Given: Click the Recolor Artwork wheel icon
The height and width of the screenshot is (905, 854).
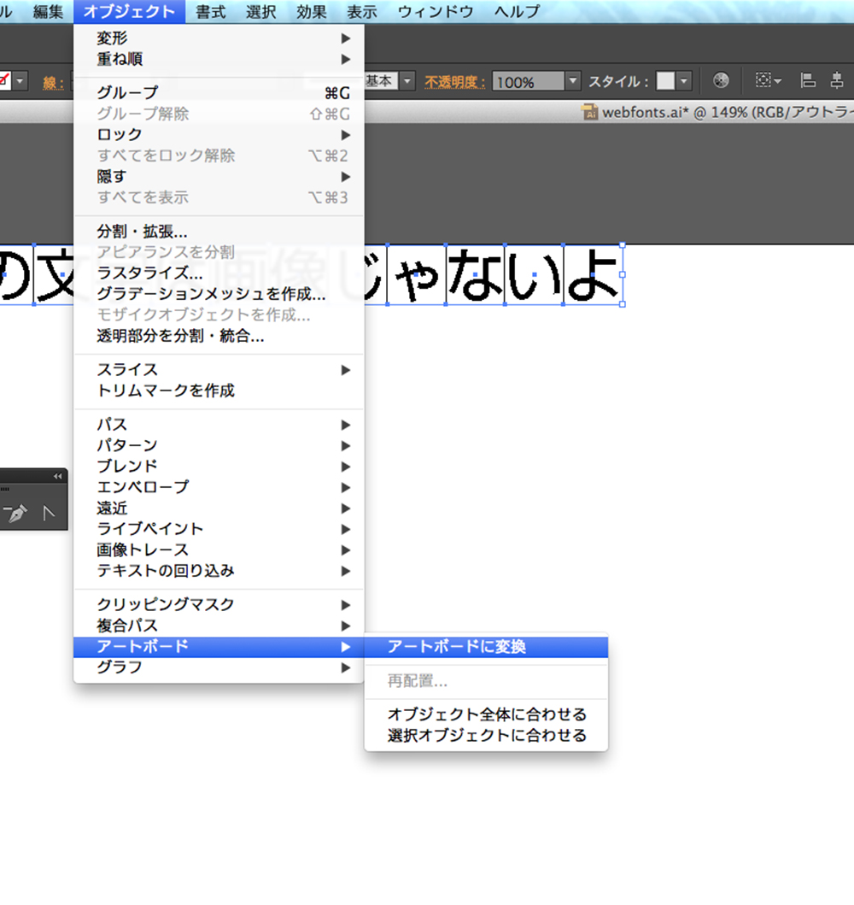Looking at the screenshot, I should pos(721,81).
